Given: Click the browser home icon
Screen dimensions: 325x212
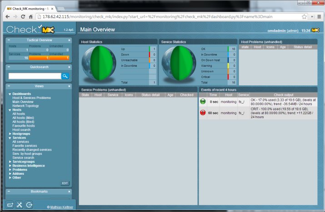Looking at the screenshot, I should [30, 17].
